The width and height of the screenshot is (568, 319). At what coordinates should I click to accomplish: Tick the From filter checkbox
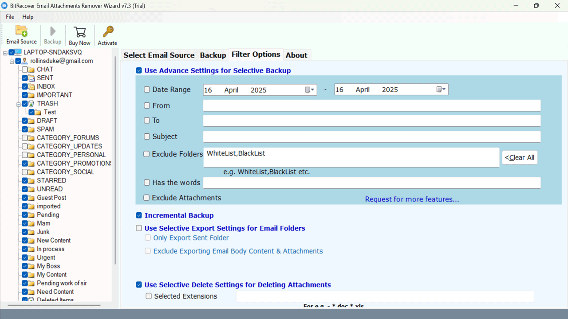(147, 105)
